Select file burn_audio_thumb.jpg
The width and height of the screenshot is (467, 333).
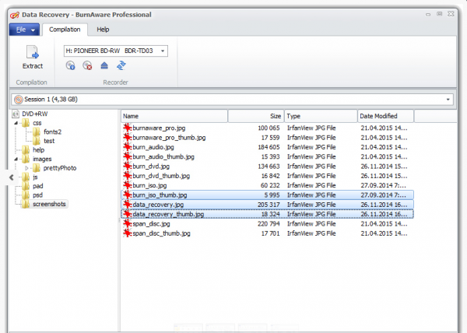click(163, 156)
